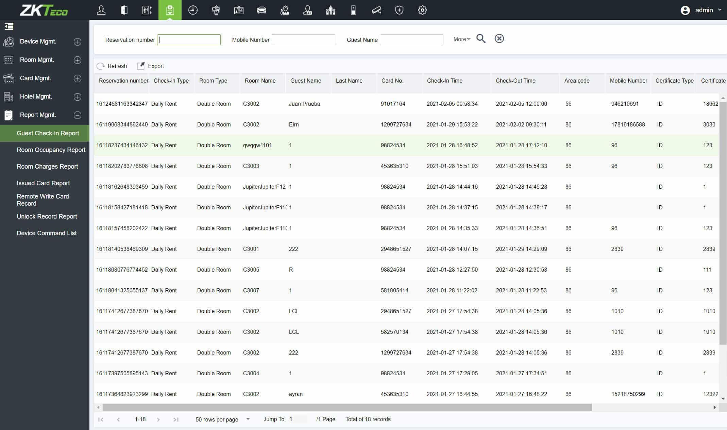Click the Guest Name input field
727x430 pixels.
(411, 40)
